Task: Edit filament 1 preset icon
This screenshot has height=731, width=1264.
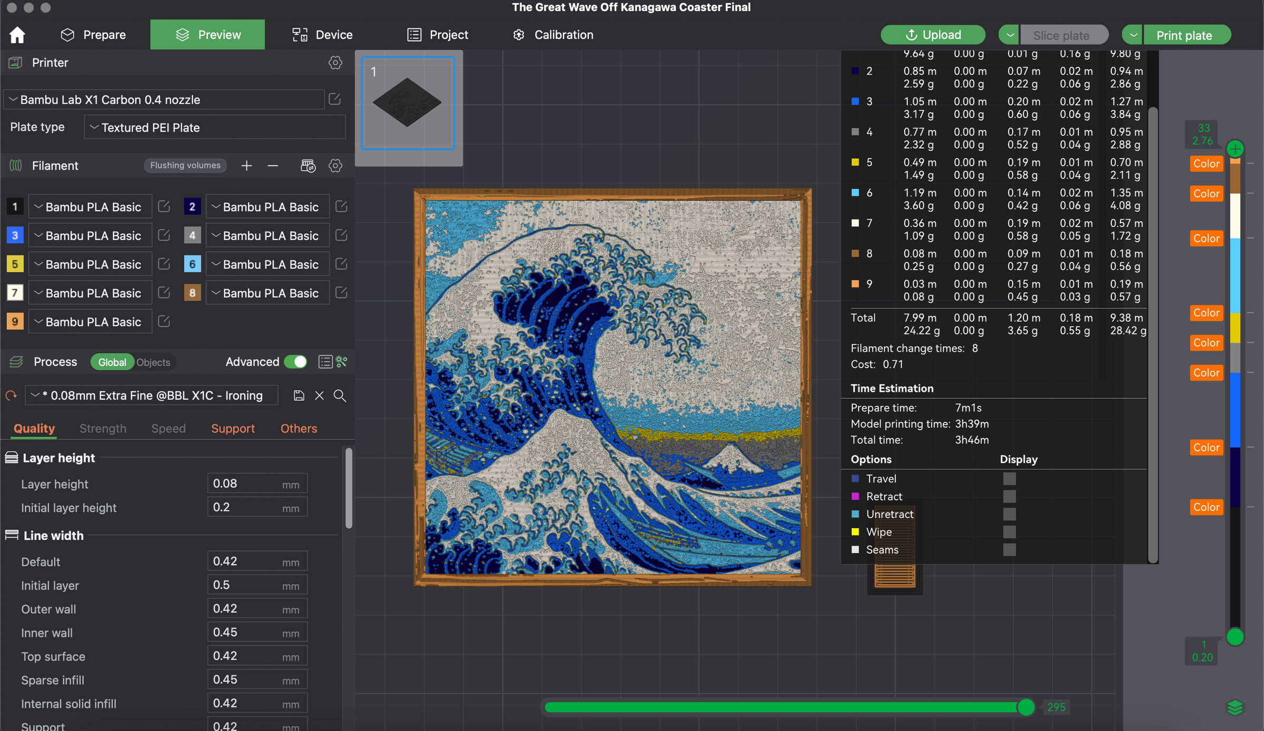Action: click(164, 206)
